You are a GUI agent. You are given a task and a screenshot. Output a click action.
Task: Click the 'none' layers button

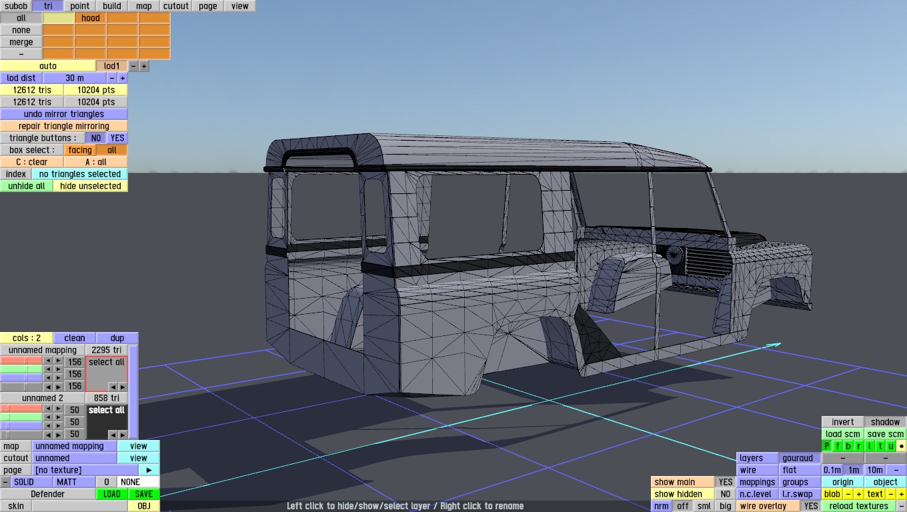pyautogui.click(x=21, y=30)
